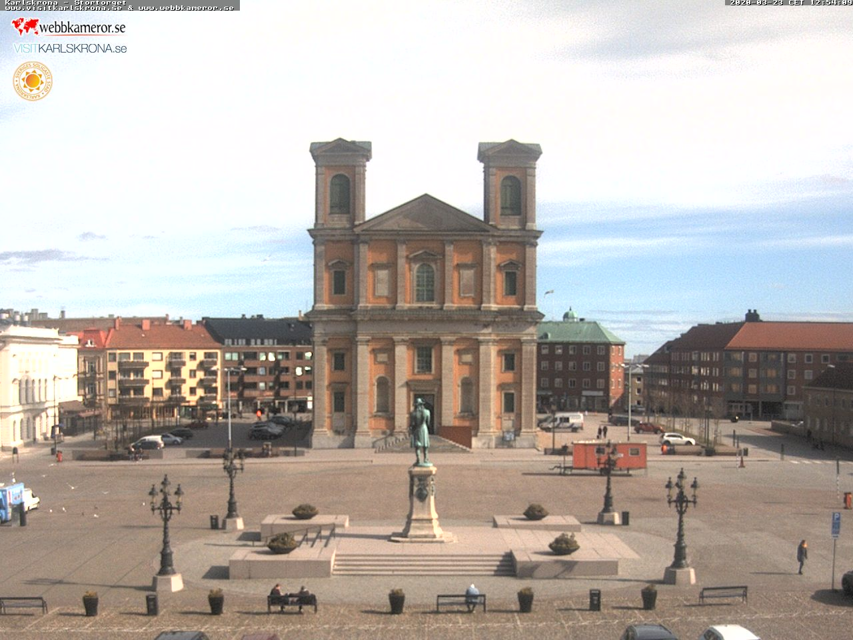The image size is (853, 640).
Task: Click the church's right bell tower window
Action: pos(510,195)
